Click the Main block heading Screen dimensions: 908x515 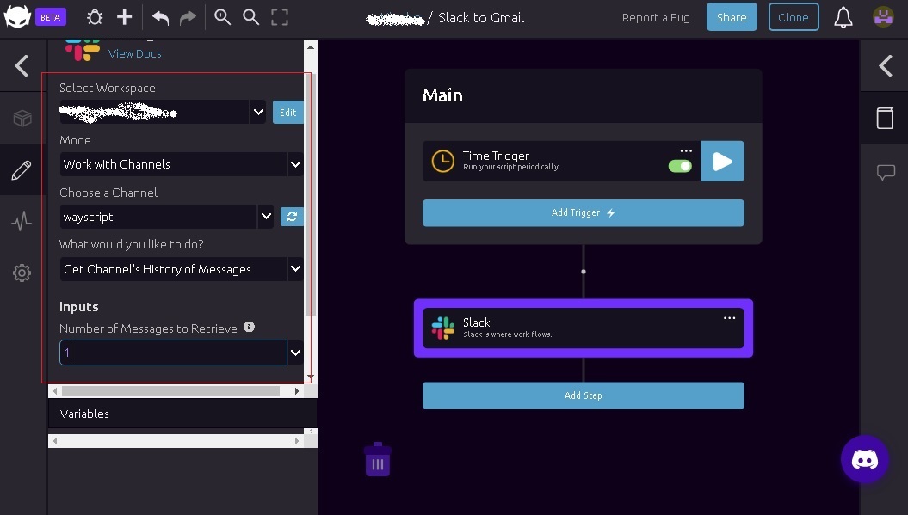(442, 95)
